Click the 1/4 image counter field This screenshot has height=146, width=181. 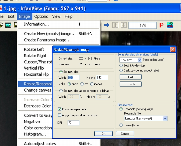tap(142, 25)
